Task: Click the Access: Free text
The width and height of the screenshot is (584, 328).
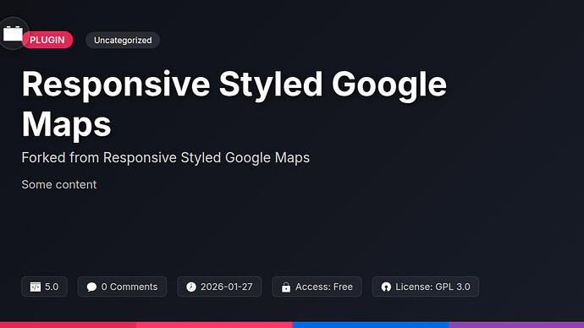Action: pos(324,287)
